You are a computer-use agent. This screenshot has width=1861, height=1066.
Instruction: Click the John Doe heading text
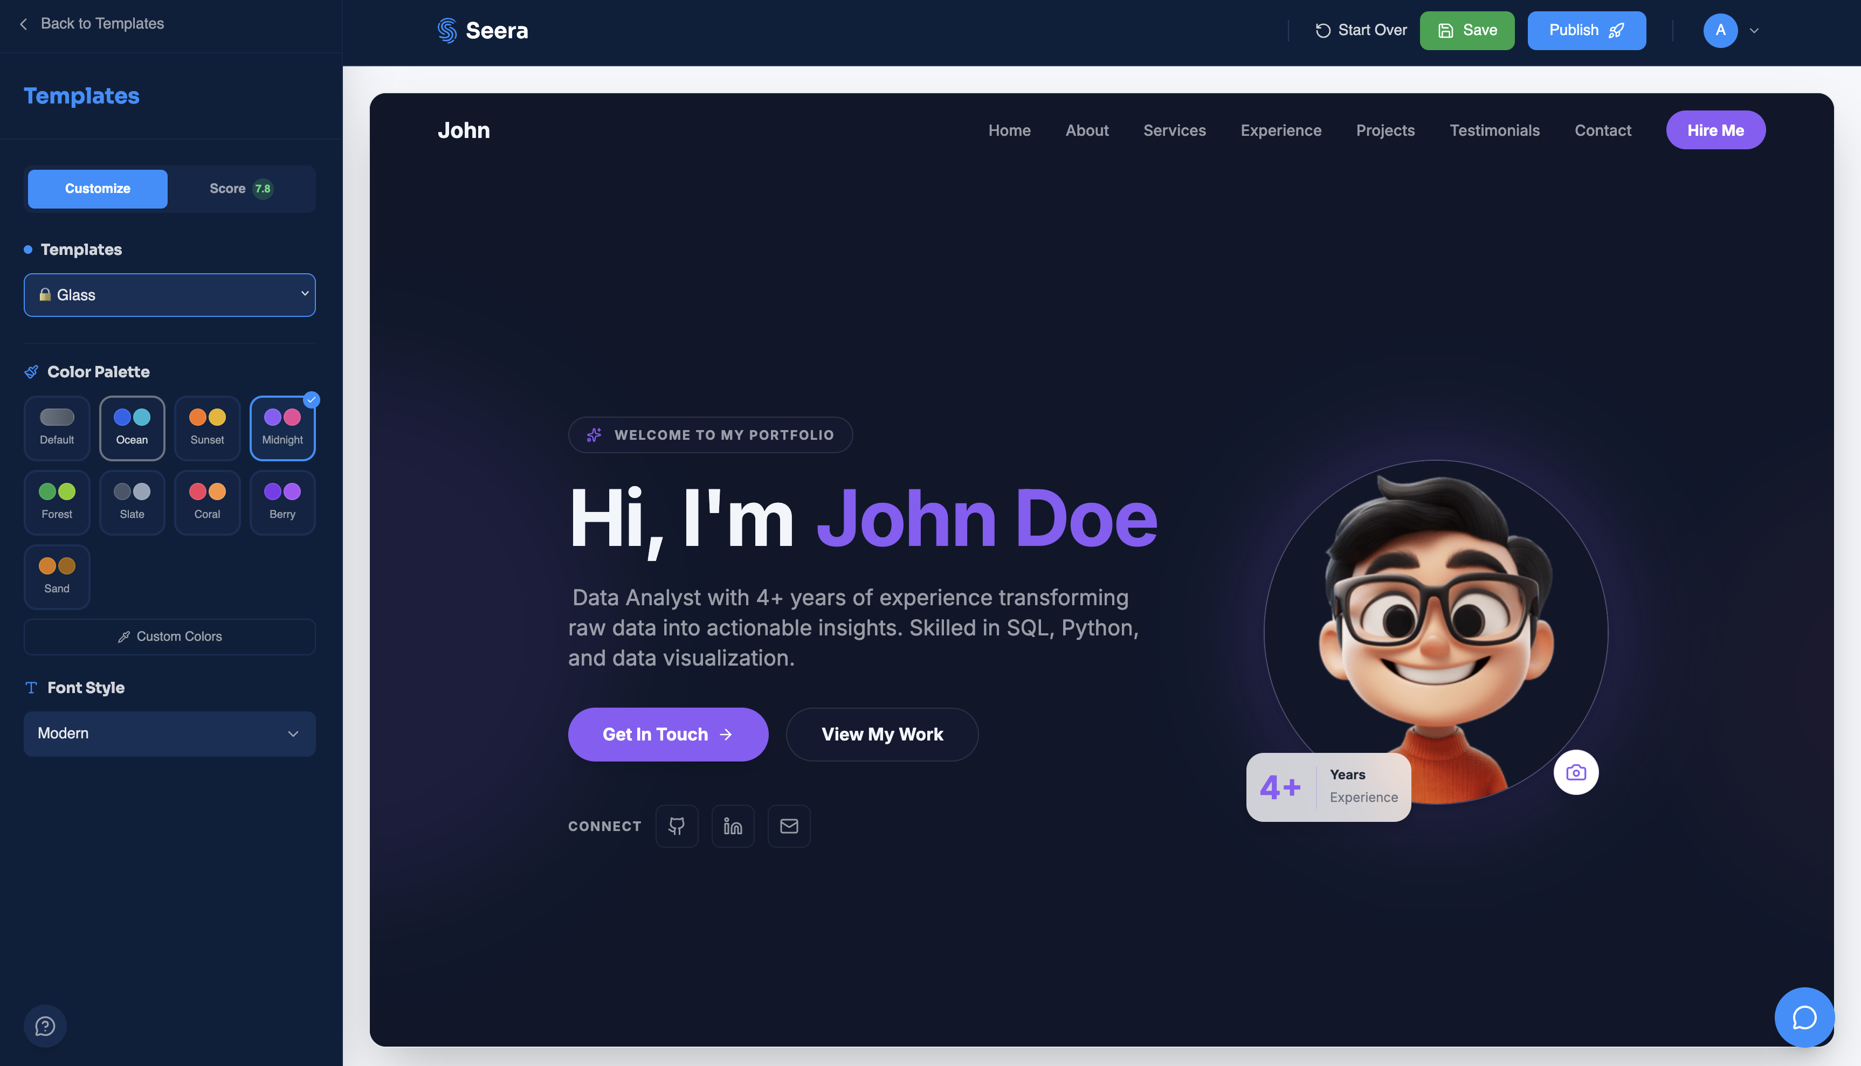[x=987, y=518]
